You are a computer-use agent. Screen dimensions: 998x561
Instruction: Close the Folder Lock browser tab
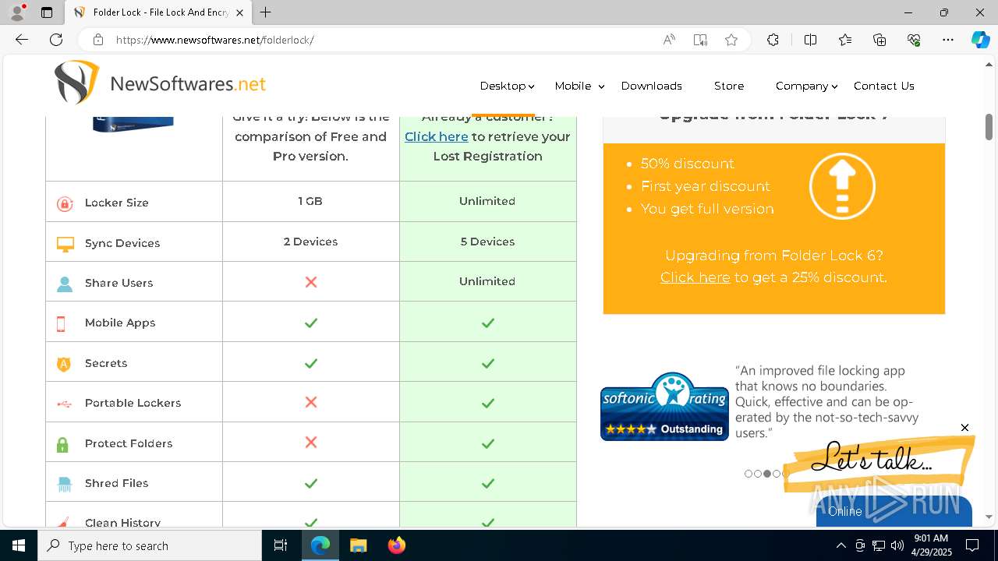point(240,12)
